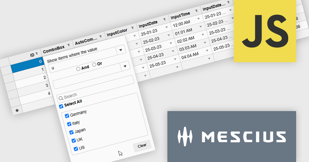Uncheck the UK checkbox
This screenshot has height=162, width=309.
74,140
